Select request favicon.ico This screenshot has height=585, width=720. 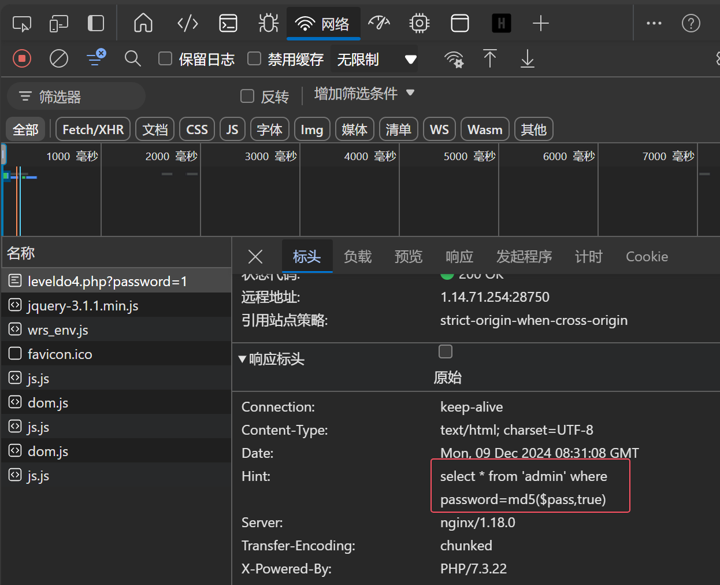tap(116, 354)
